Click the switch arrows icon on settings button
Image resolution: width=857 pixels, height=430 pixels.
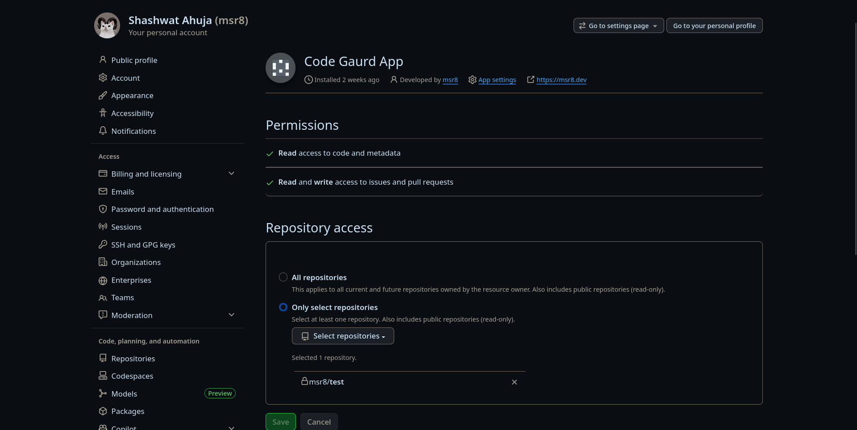(x=582, y=25)
